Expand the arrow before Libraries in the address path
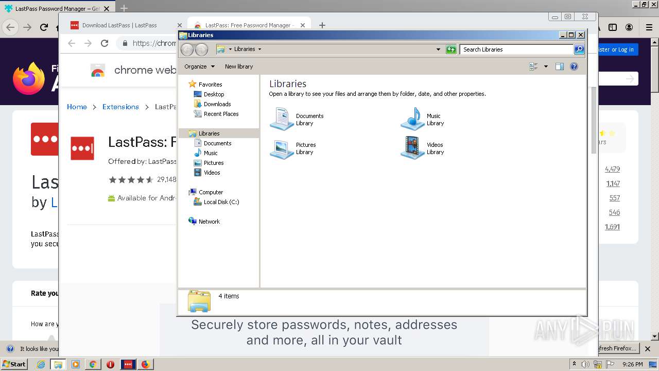659x371 pixels. coord(230,49)
